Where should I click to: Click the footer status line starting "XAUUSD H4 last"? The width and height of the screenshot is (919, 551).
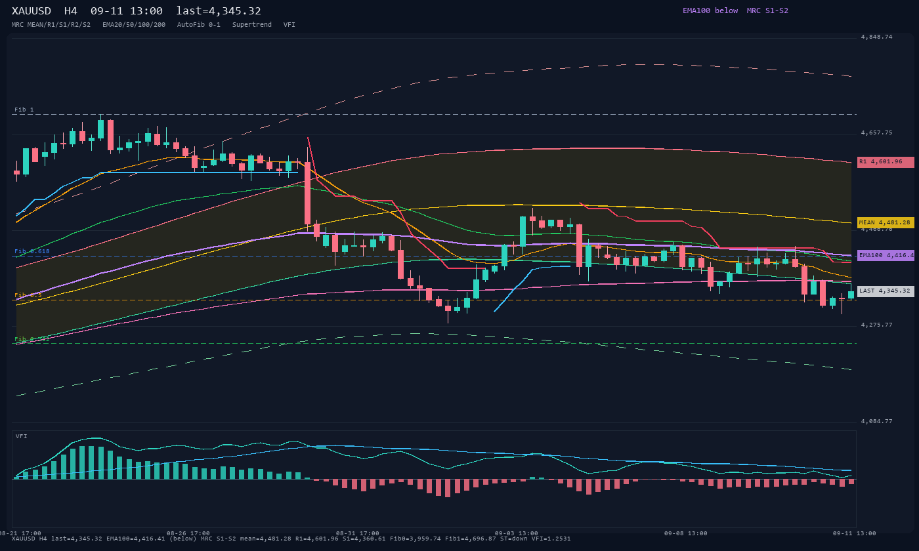point(291,539)
